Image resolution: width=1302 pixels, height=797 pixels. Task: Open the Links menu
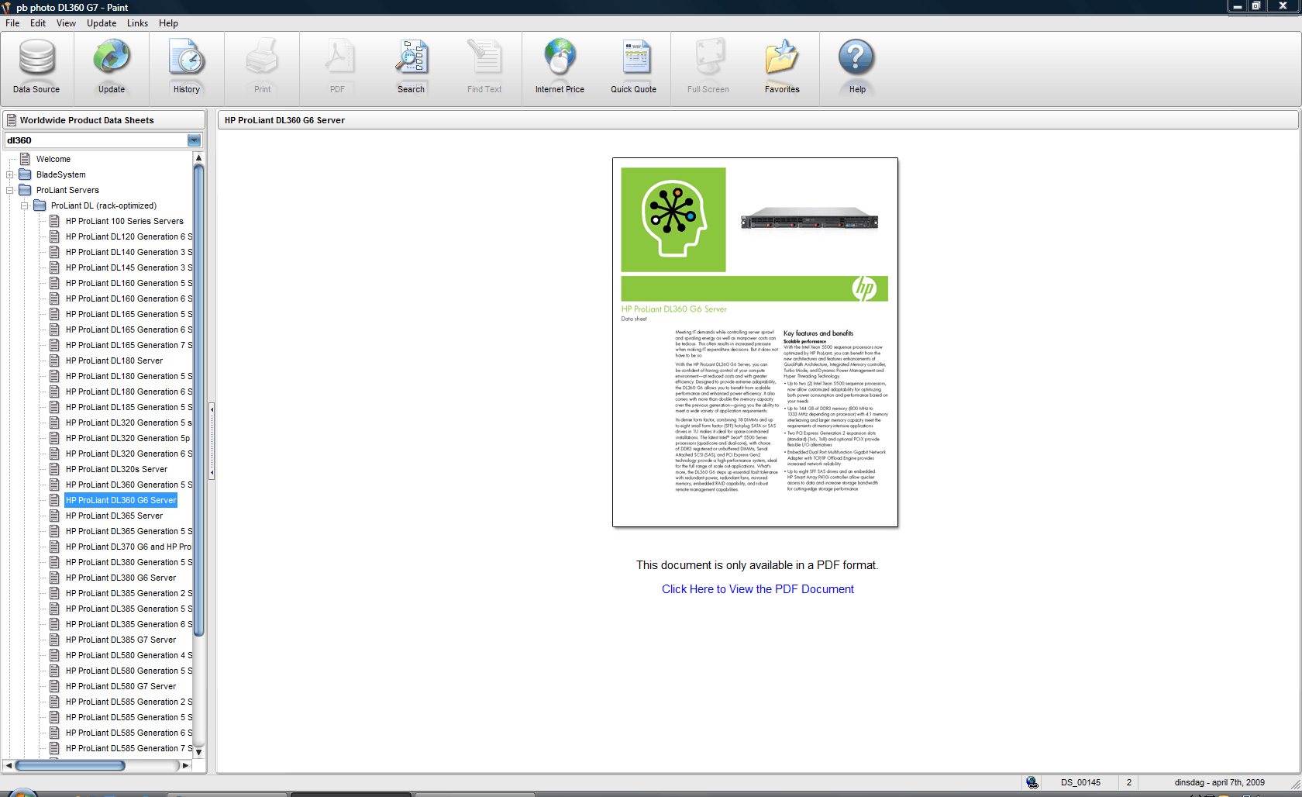pyautogui.click(x=137, y=23)
